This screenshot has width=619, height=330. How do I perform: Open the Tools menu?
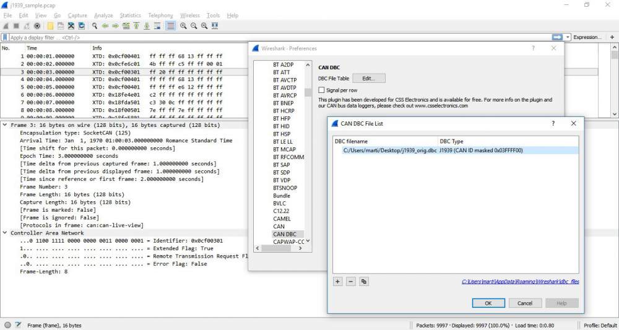point(213,15)
